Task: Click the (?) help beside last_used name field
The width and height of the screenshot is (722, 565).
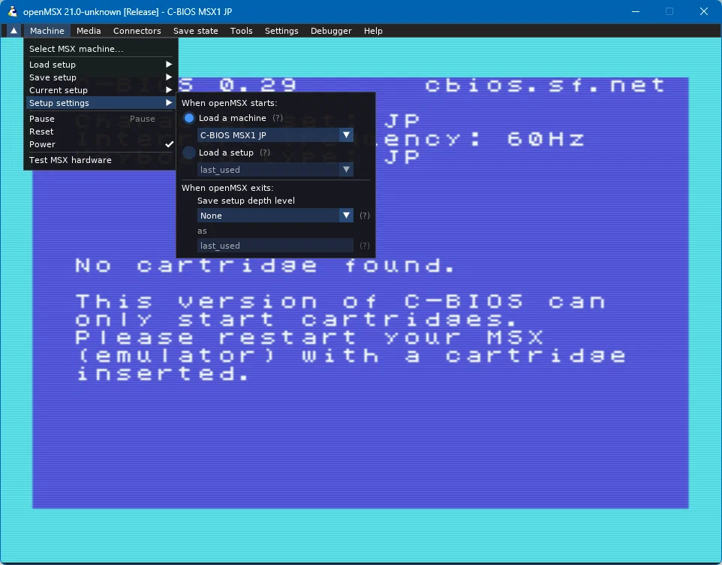Action: [x=365, y=246]
